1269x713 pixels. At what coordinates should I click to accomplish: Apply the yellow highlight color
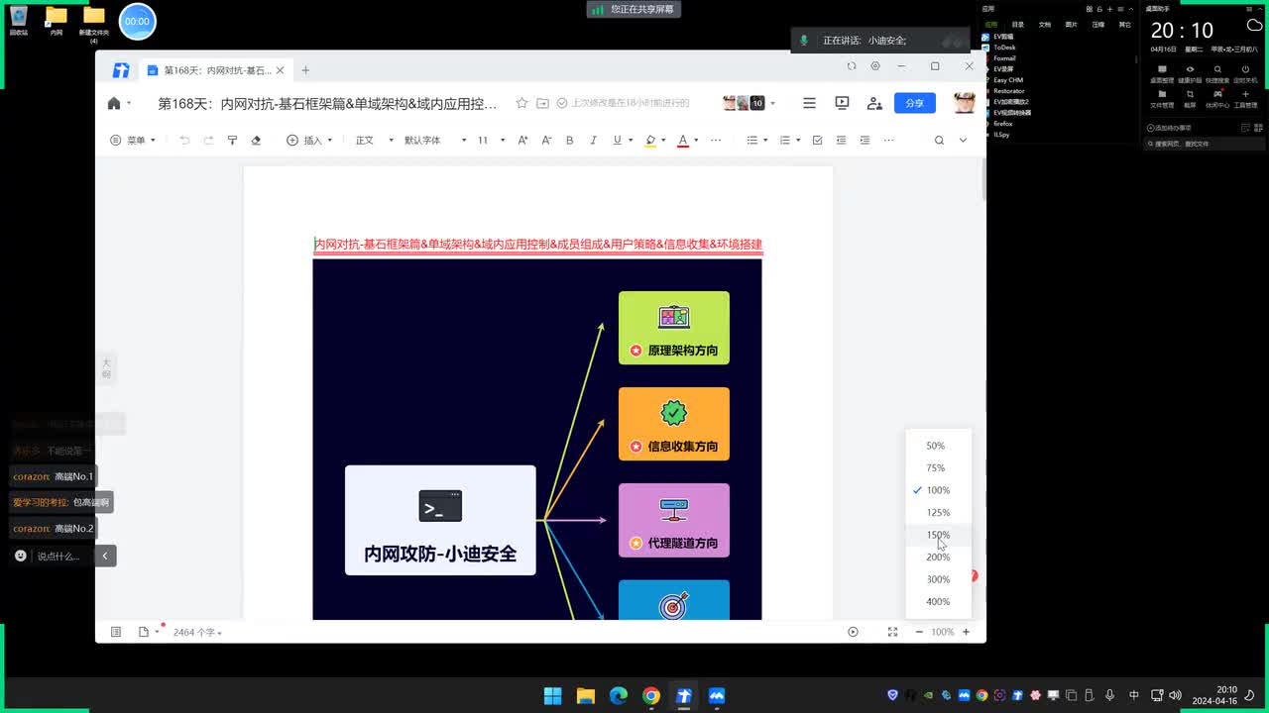650,141
